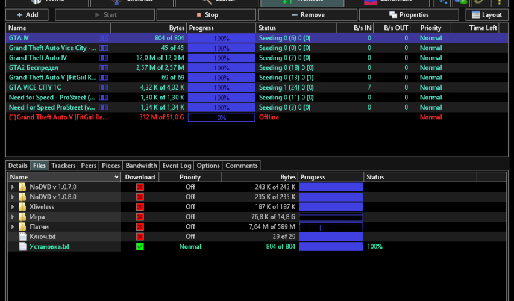The height and width of the screenshot is (301, 514).
Task: Sort transfers by Time Left column
Action: tap(475, 28)
